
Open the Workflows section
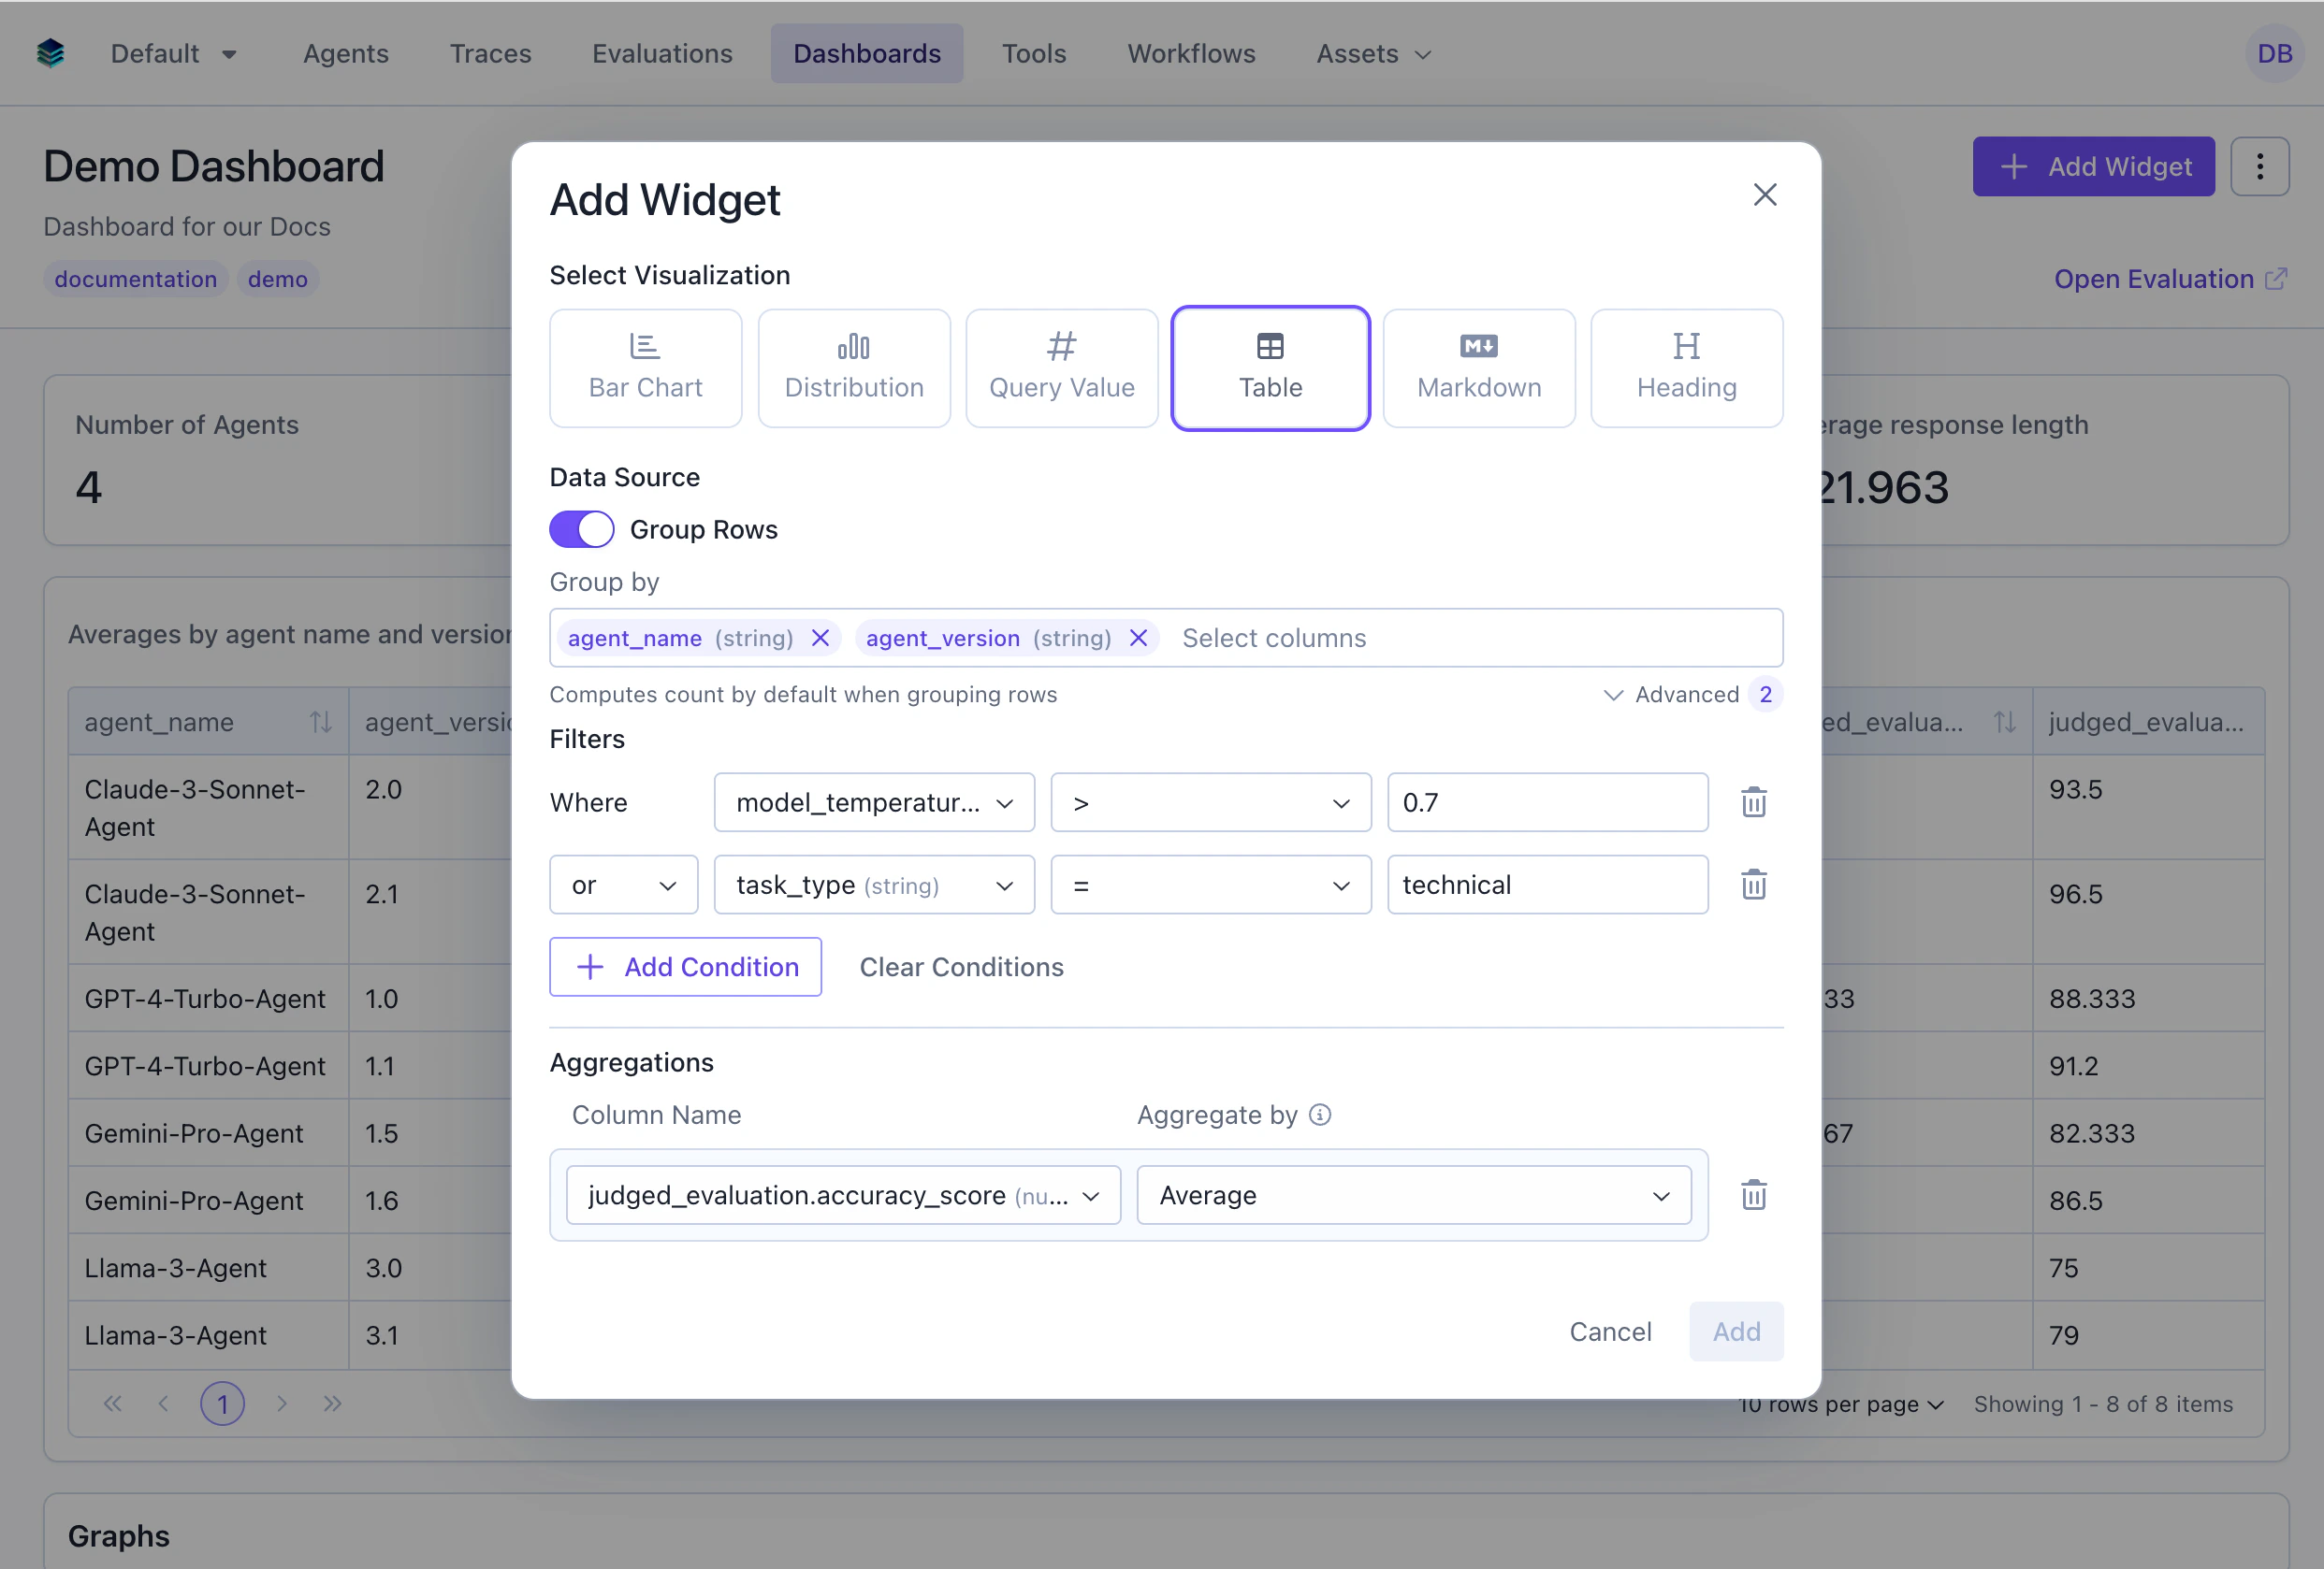(x=1190, y=53)
